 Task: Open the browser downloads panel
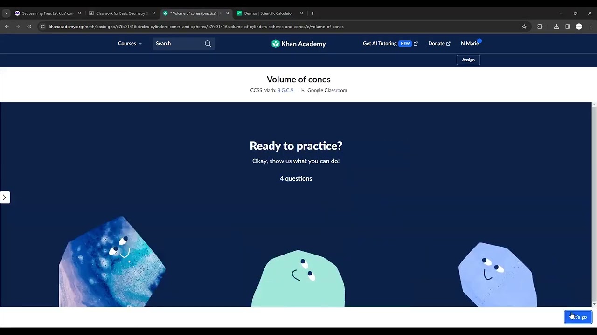click(x=556, y=27)
